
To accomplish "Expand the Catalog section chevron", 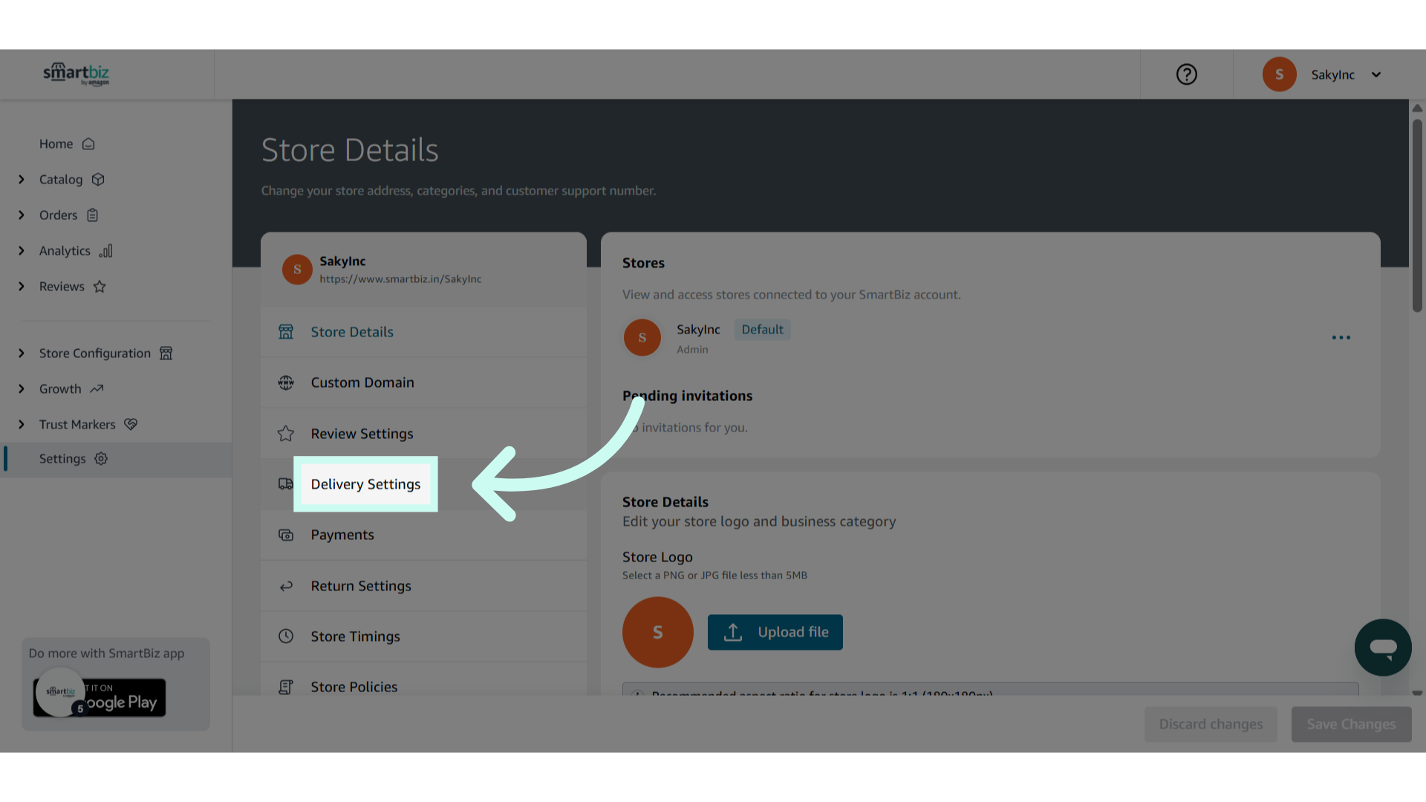I will point(22,180).
